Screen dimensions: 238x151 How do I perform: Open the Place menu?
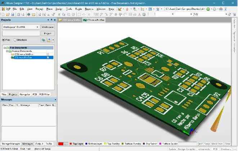point(49,9)
